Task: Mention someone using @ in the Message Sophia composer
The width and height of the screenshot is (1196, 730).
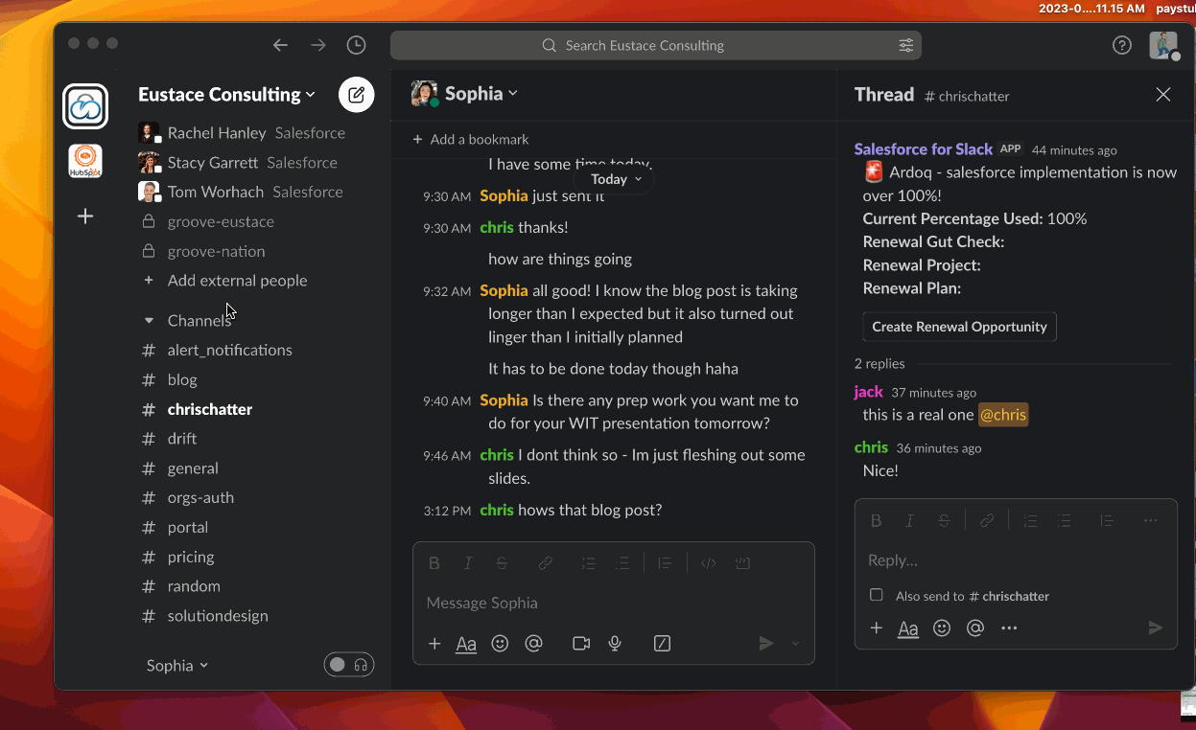Action: [x=534, y=644]
